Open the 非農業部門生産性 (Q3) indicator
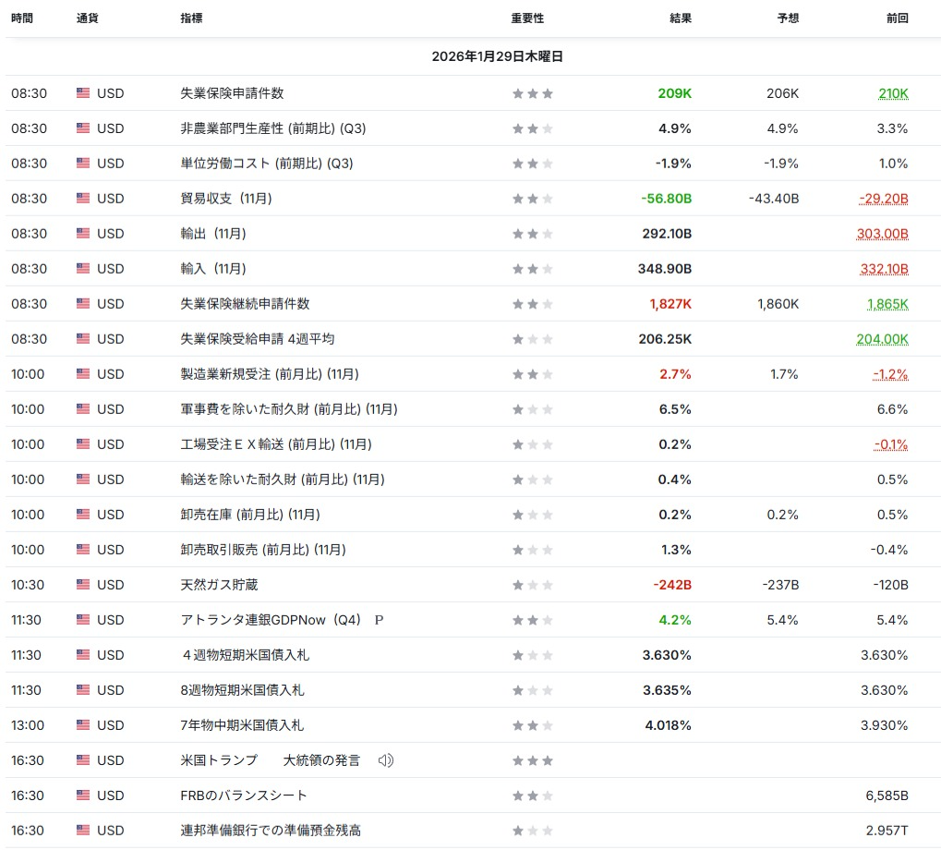Screen dimensions: 941x850 tap(272, 128)
